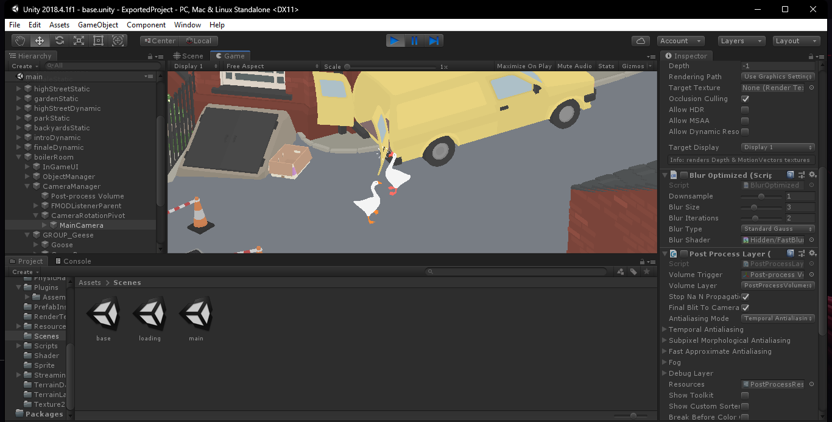Enable the Blur Optimized component checkbox
This screenshot has height=422, width=832.
683,175
